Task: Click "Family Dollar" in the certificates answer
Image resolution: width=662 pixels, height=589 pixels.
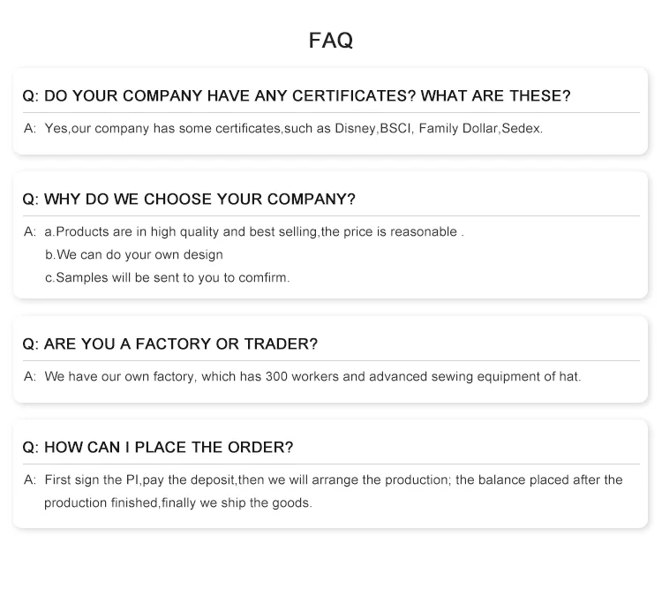Action: (x=458, y=128)
